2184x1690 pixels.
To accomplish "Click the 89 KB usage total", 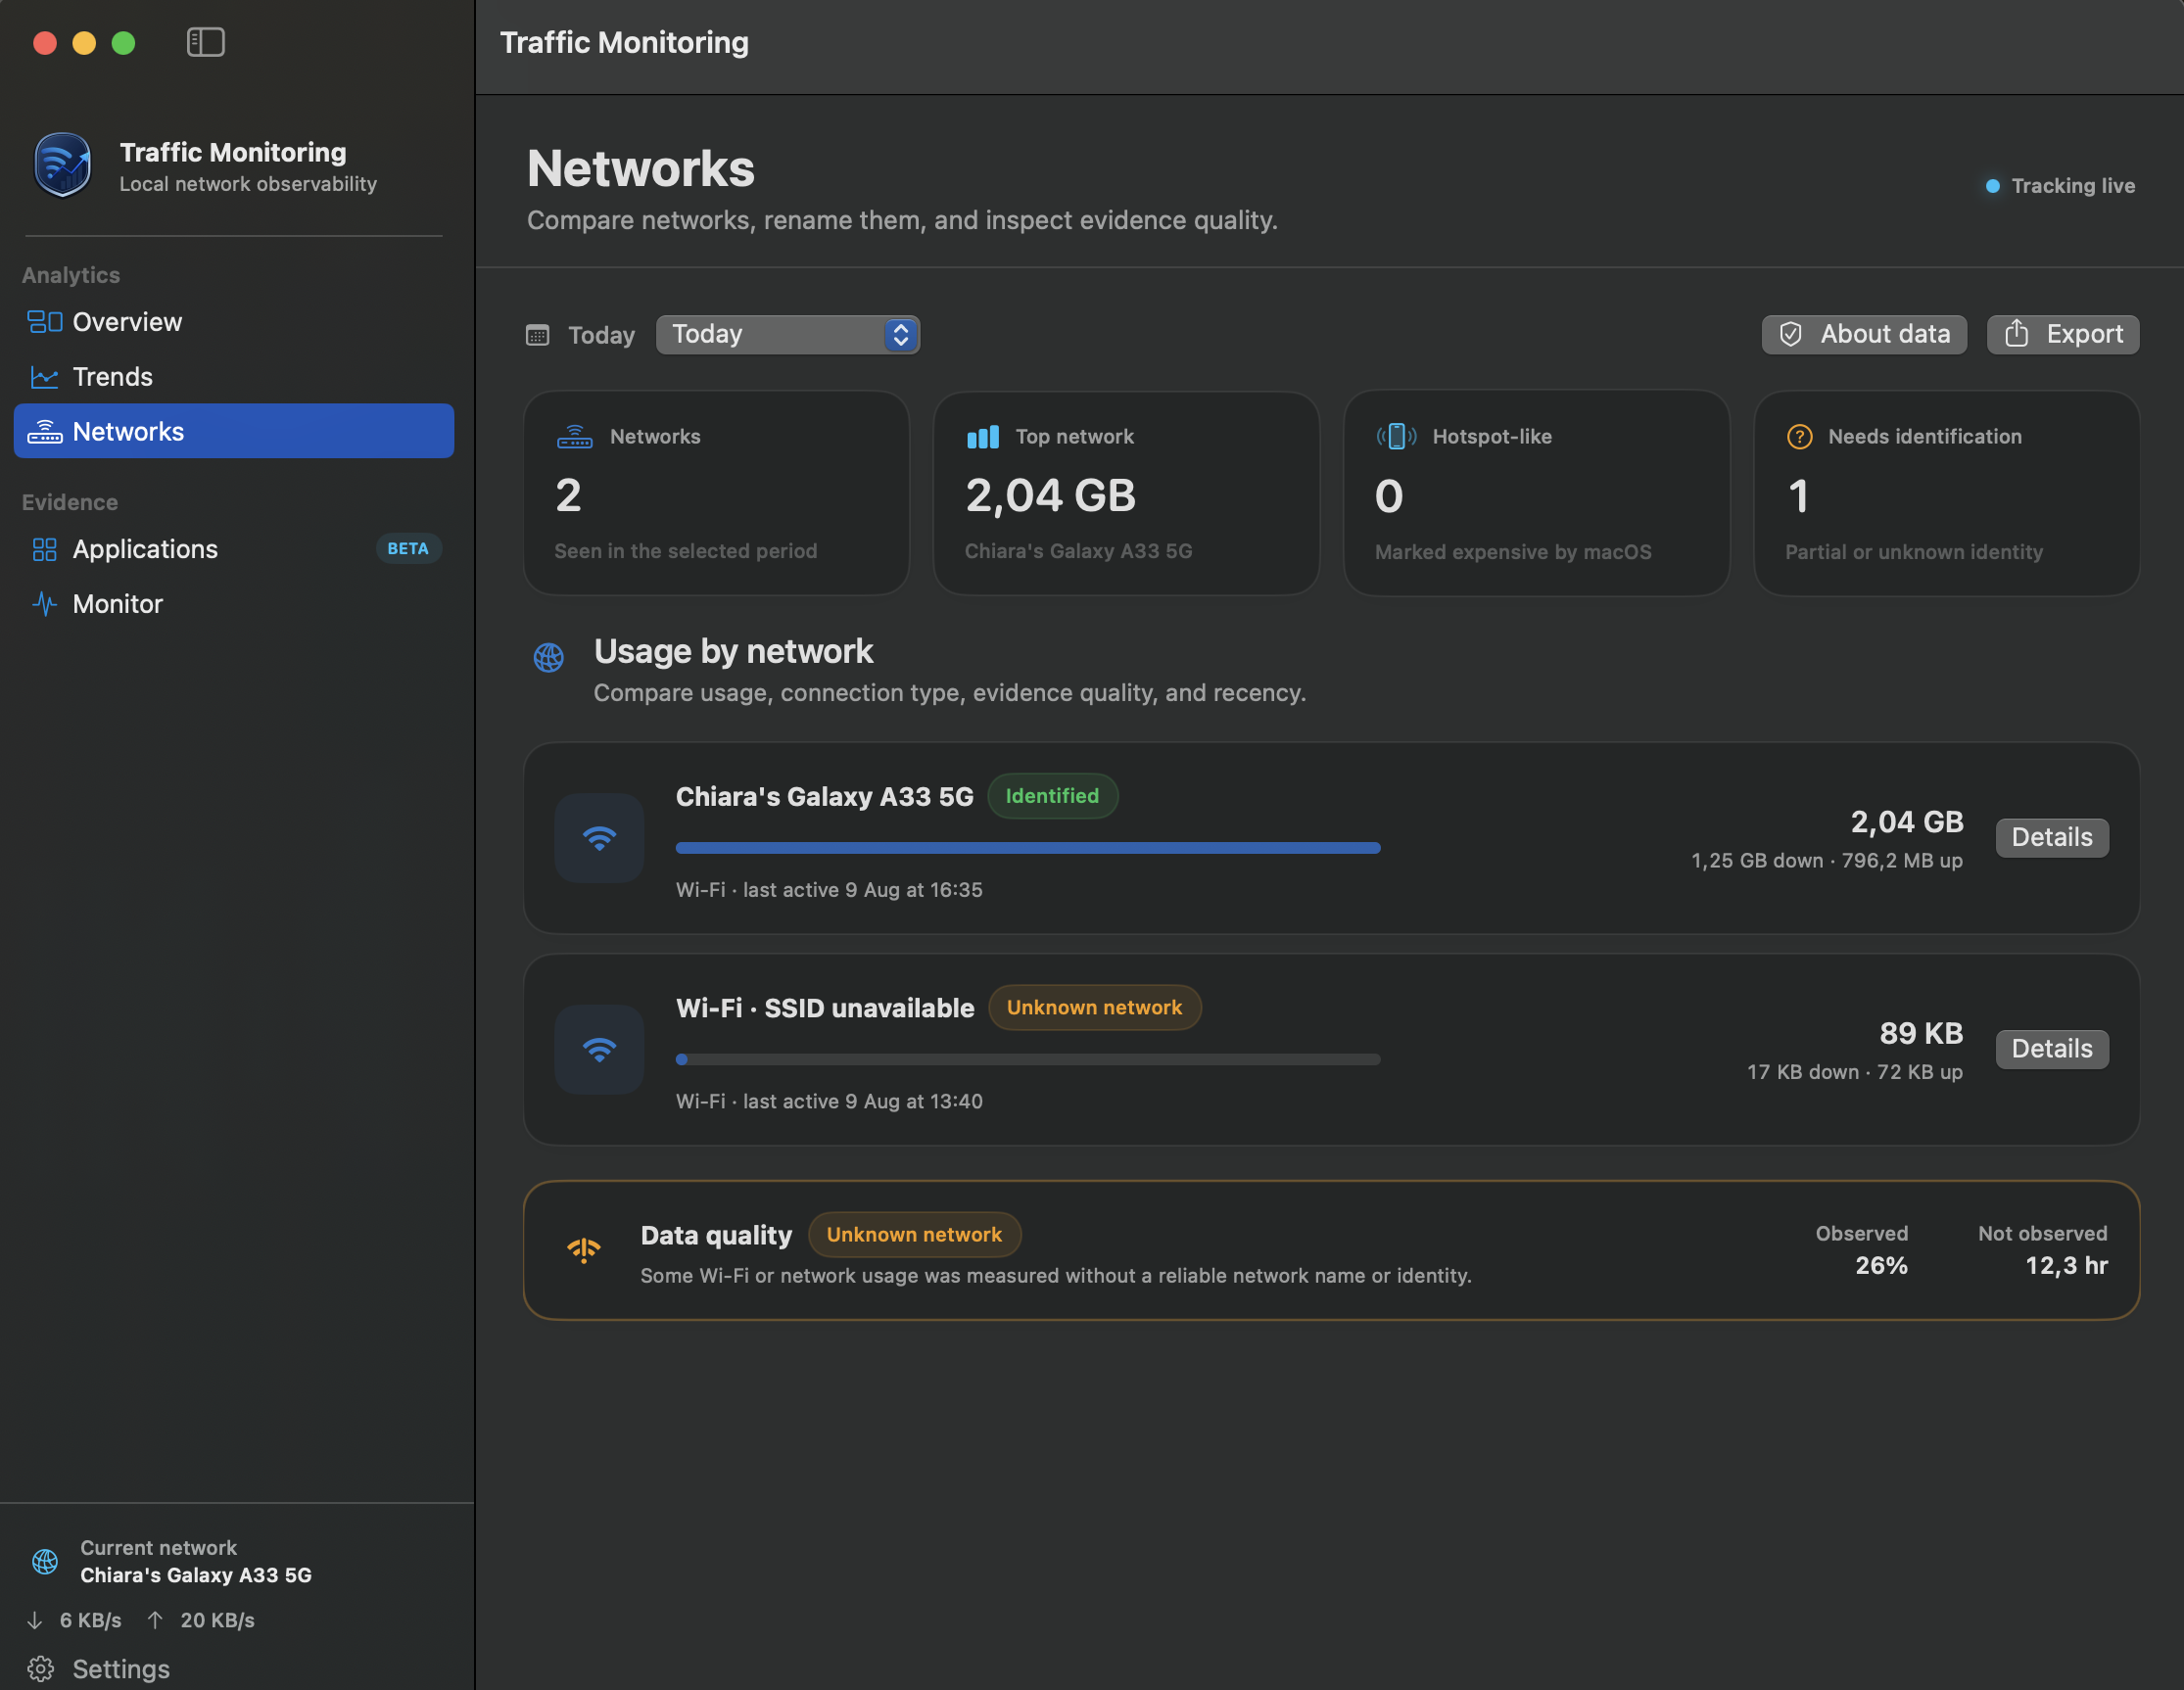I will (x=1921, y=1033).
